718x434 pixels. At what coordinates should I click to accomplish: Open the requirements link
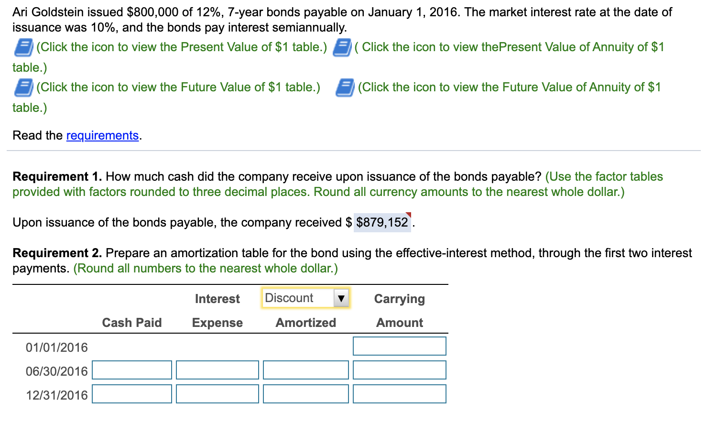point(102,135)
